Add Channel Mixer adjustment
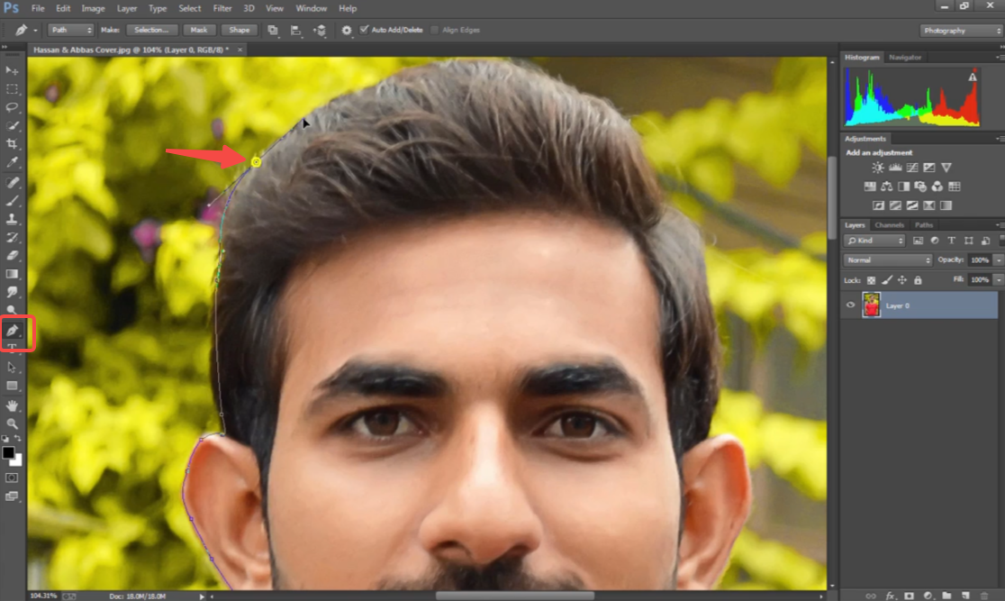The height and width of the screenshot is (601, 1005). pyautogui.click(x=937, y=187)
